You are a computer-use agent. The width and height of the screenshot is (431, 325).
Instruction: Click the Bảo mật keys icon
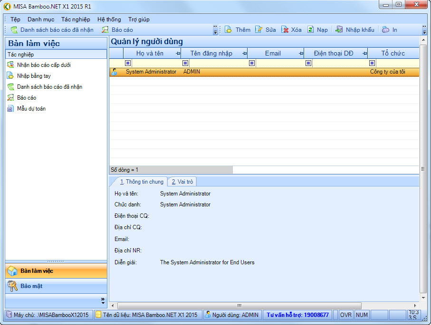12,286
